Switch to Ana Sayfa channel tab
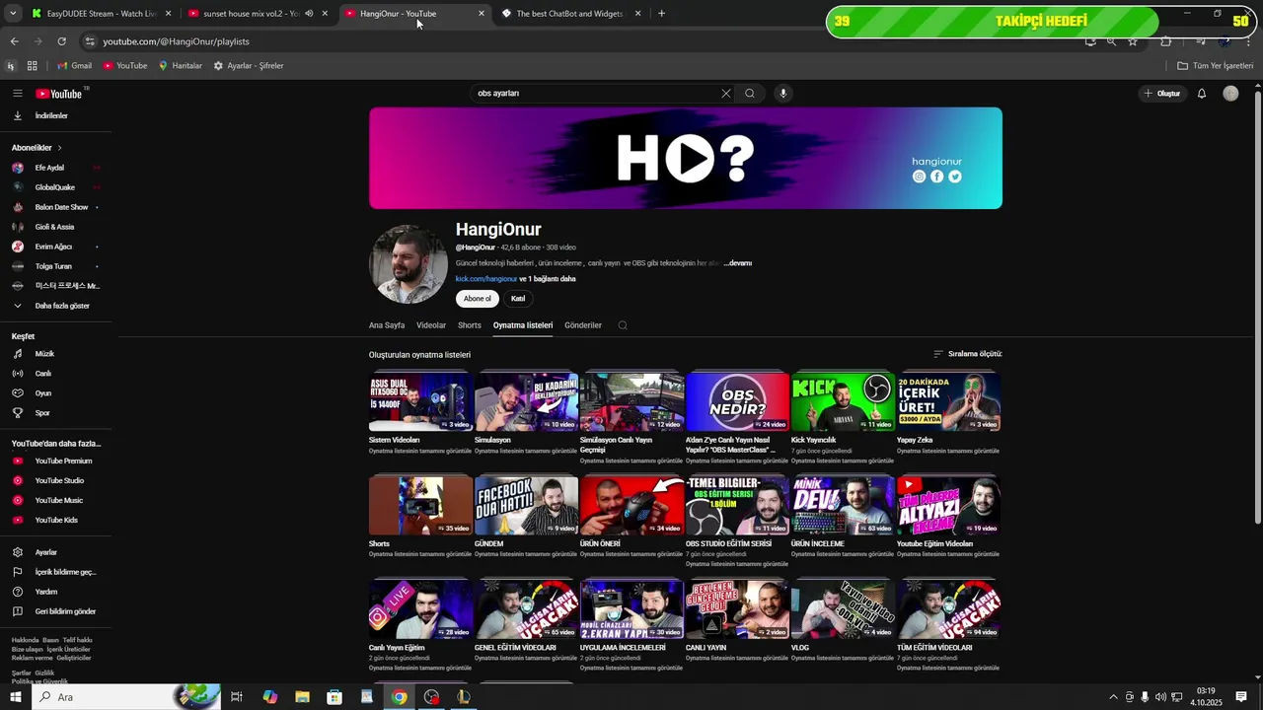This screenshot has width=1263, height=710. pos(387,325)
